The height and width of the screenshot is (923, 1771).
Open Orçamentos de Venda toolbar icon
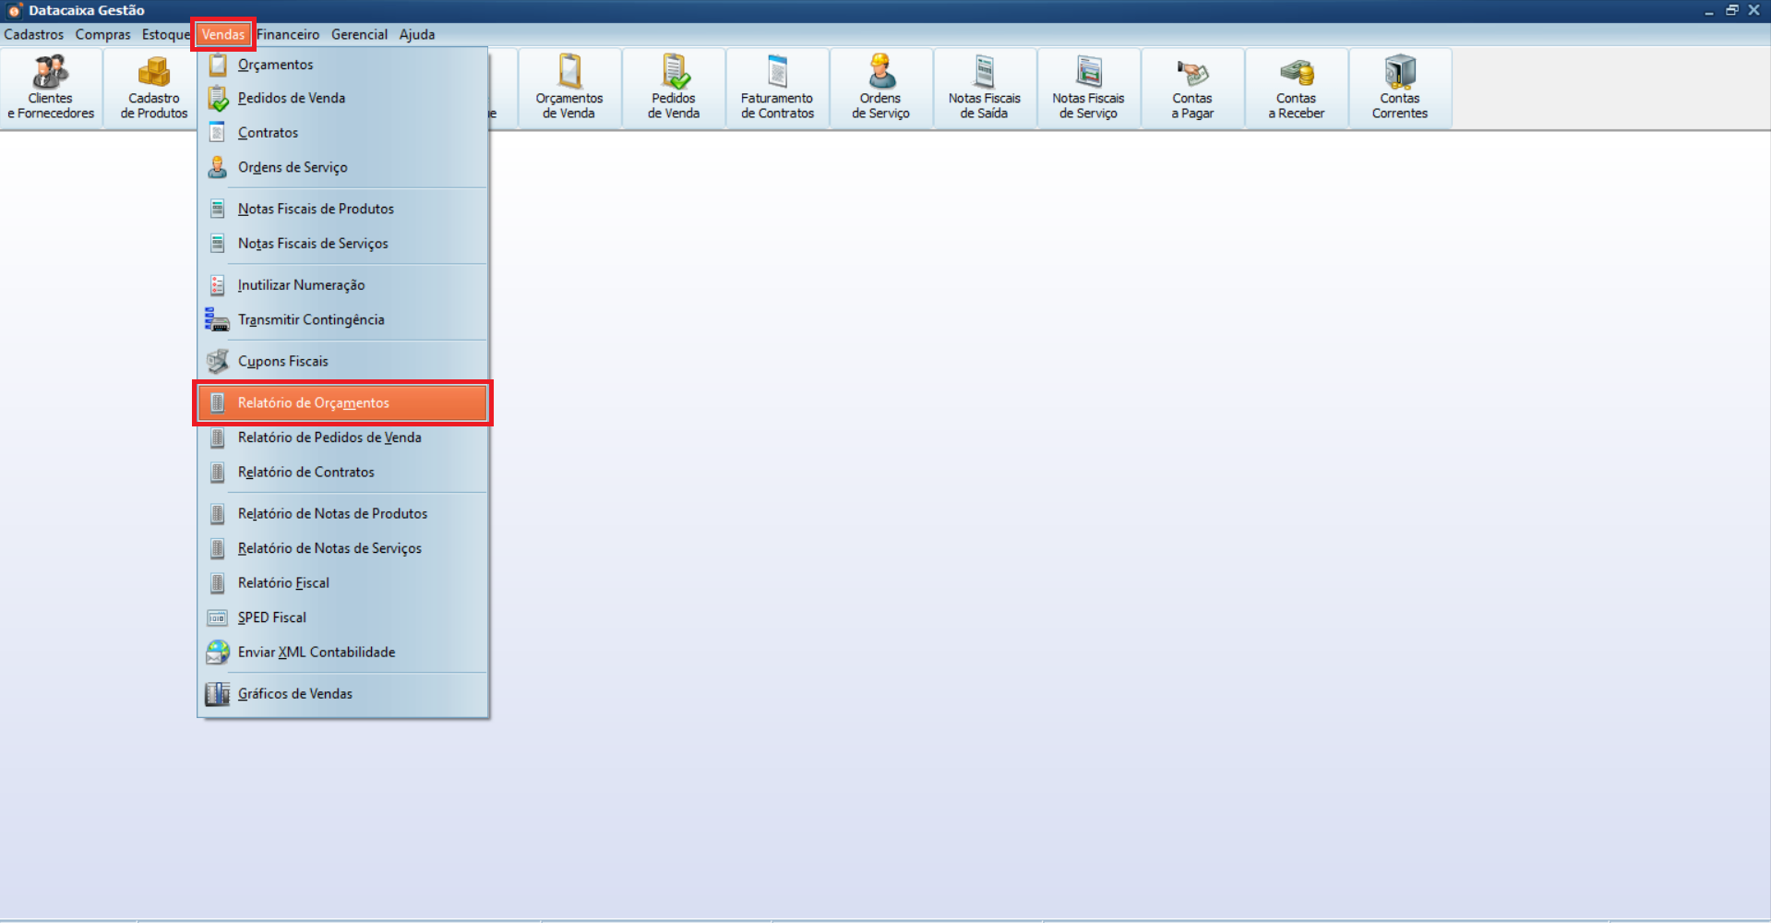pyautogui.click(x=568, y=88)
